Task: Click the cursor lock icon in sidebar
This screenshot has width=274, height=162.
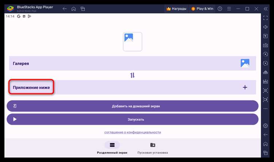Action: pyautogui.click(x=266, y=36)
